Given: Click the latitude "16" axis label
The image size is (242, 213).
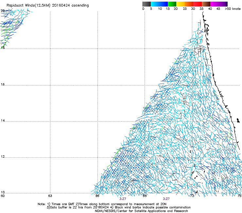Looking at the screenshot, I should pos(3,85).
